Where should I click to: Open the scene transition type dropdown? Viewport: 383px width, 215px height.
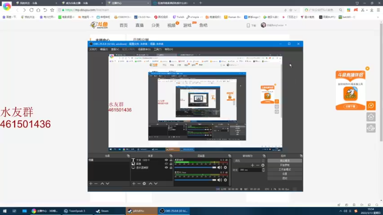249,161
